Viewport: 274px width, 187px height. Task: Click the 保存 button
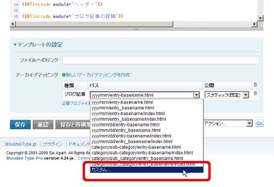pyautogui.click(x=20, y=125)
